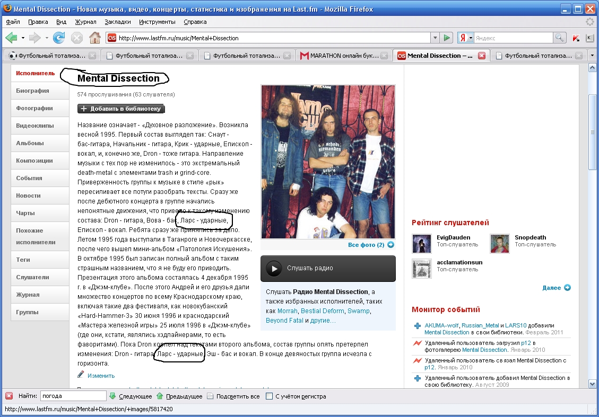The height and width of the screenshot is (417, 599).
Task: Open the Инструменты menu
Action: click(x=157, y=22)
